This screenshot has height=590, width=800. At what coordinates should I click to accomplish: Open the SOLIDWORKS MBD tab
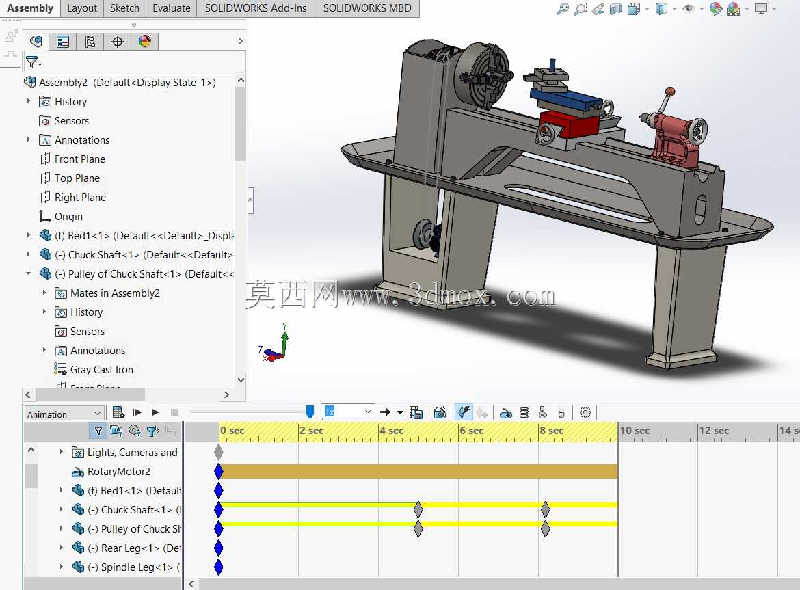click(x=366, y=8)
